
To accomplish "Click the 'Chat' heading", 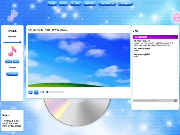I will coord(135,31).
